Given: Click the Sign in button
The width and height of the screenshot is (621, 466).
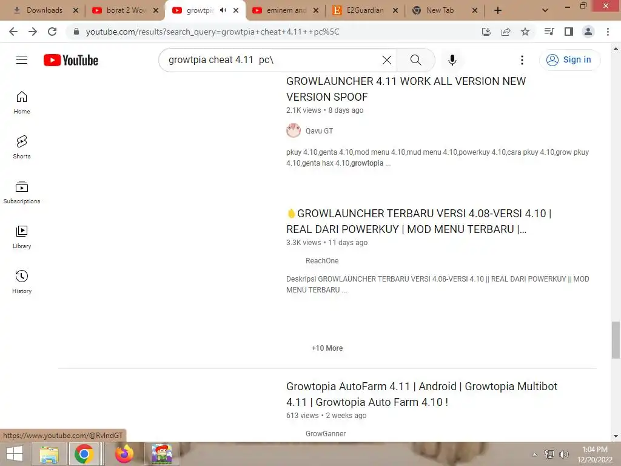Looking at the screenshot, I should tap(569, 60).
